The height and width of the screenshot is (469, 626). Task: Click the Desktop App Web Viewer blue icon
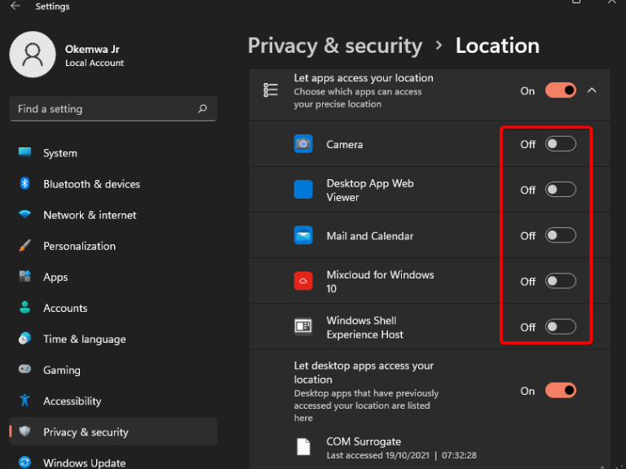[303, 189]
